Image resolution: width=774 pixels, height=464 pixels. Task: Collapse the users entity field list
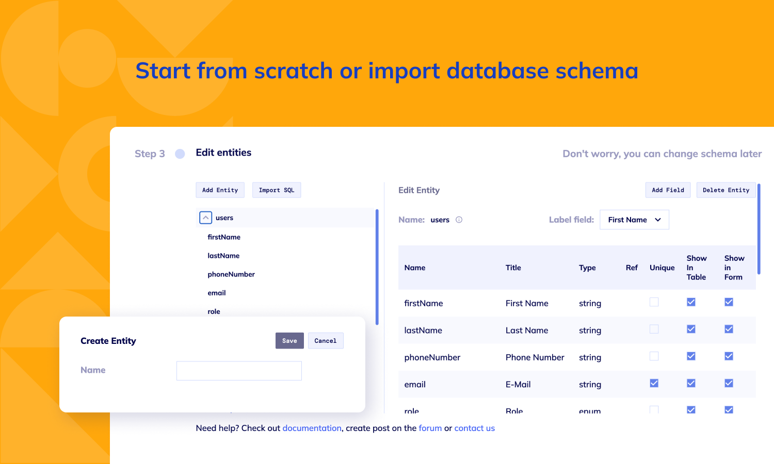pyautogui.click(x=205, y=218)
